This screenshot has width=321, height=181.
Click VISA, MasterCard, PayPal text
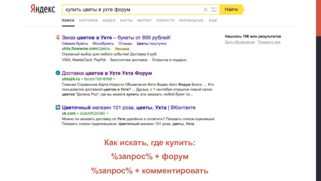(84, 60)
